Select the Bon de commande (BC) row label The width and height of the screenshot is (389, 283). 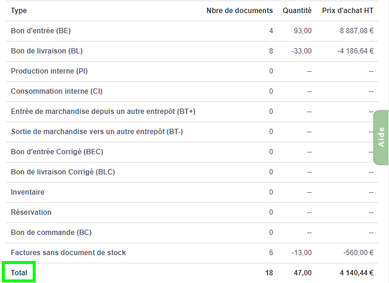tap(51, 233)
